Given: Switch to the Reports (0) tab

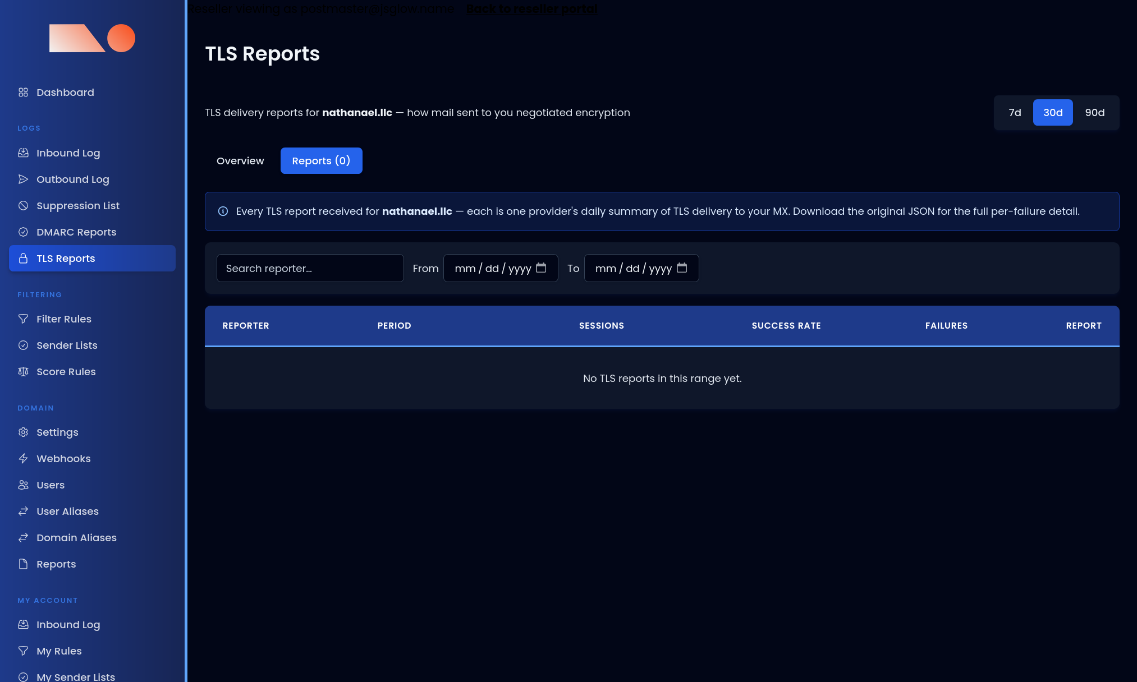Looking at the screenshot, I should click(321, 160).
